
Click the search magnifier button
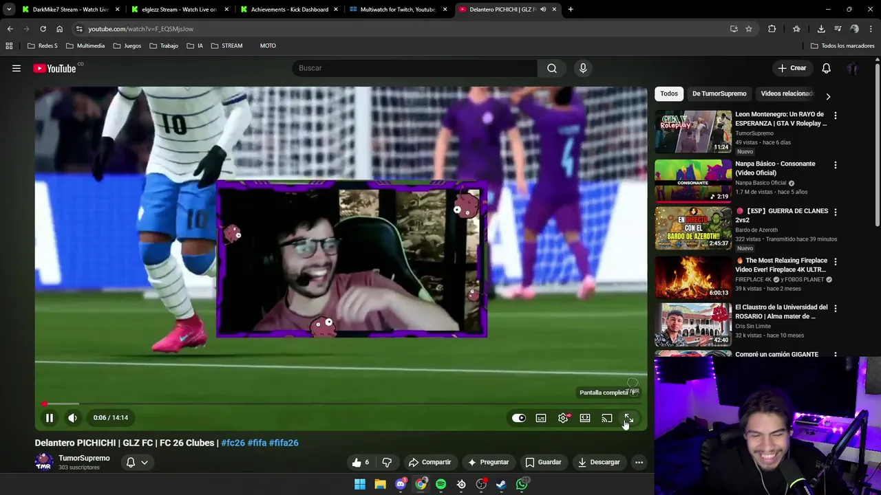click(552, 68)
